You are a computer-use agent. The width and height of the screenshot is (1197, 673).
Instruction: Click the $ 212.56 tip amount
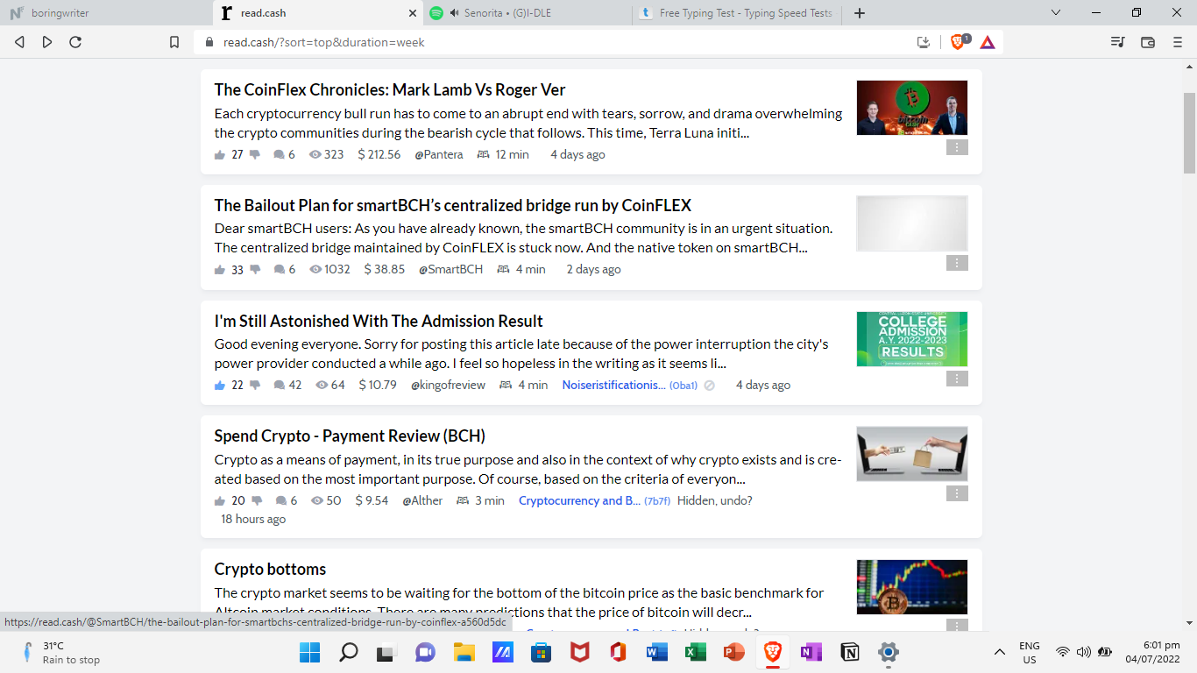[x=379, y=155]
